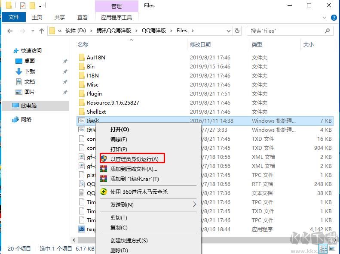Select the txup application file icon
Viewport: 340px width, 254px height.
[x=82, y=229]
